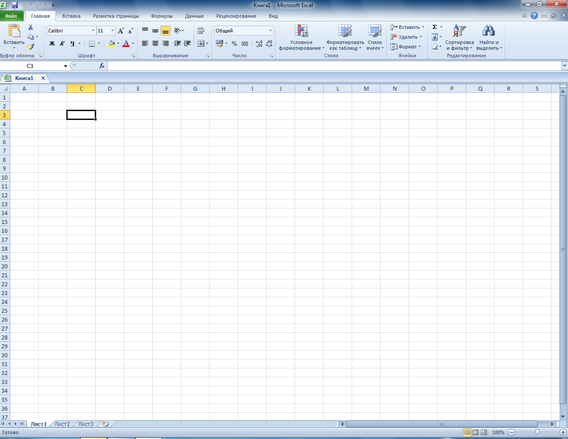
Task: Click the Удалить cells button
Action: click(x=407, y=37)
